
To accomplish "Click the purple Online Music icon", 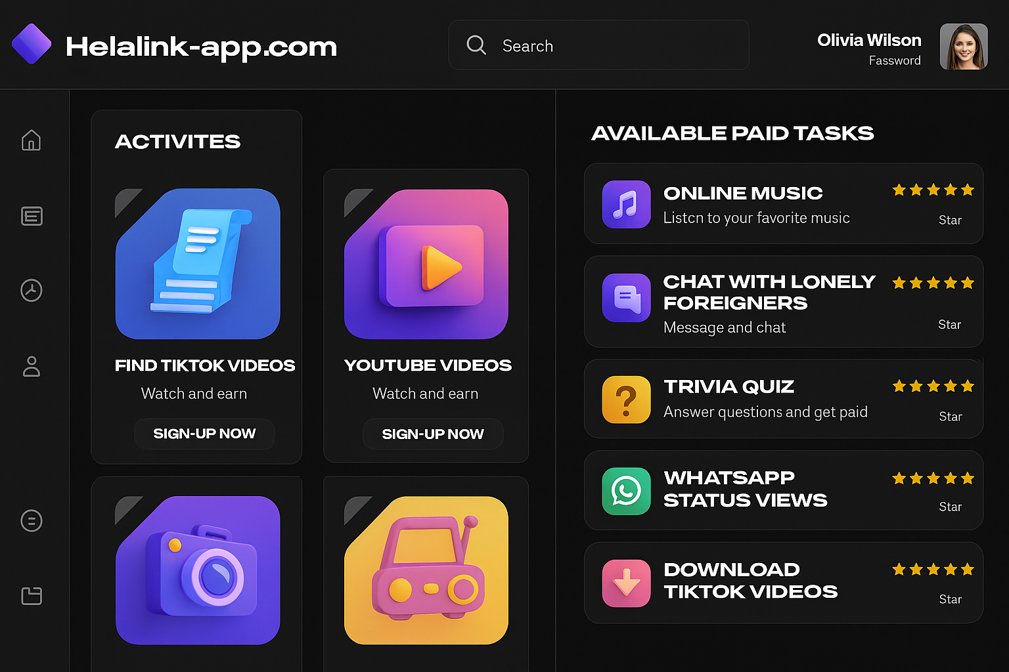I will pos(626,204).
